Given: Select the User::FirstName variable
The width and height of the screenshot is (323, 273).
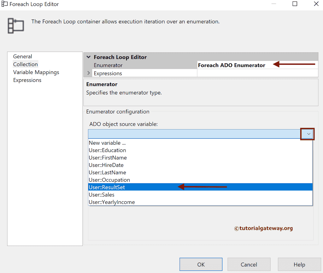Looking at the screenshot, I should tap(108, 158).
